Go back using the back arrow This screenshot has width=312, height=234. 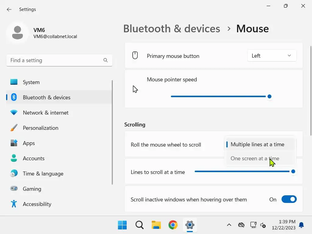pos(9,9)
